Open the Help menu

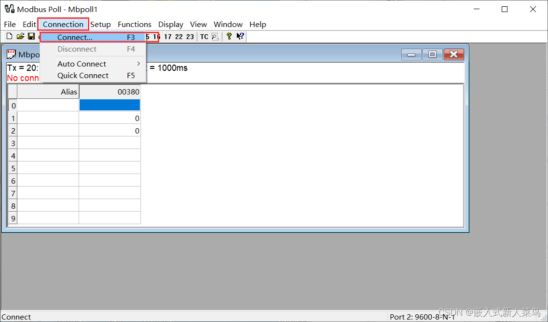point(258,25)
